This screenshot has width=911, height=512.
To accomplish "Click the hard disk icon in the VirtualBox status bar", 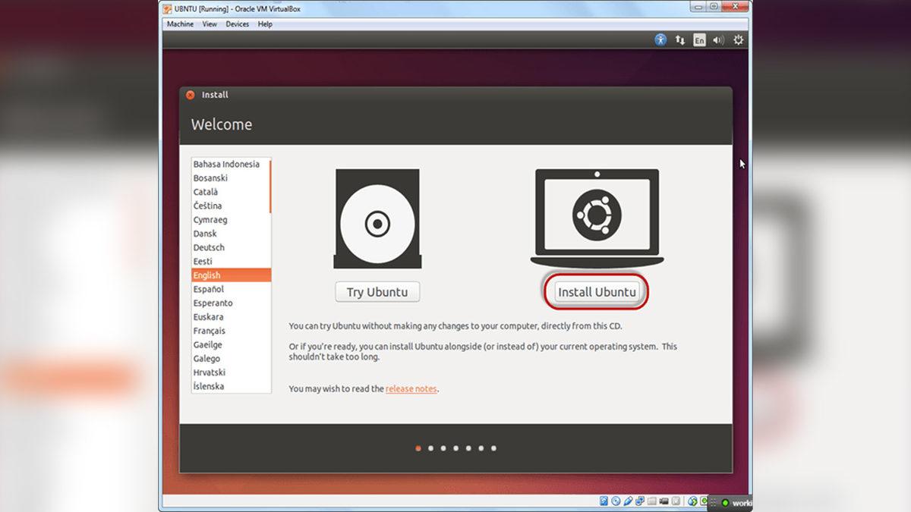I will click(604, 501).
